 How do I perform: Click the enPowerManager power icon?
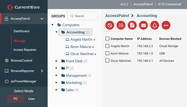pyautogui.click(x=7, y=81)
